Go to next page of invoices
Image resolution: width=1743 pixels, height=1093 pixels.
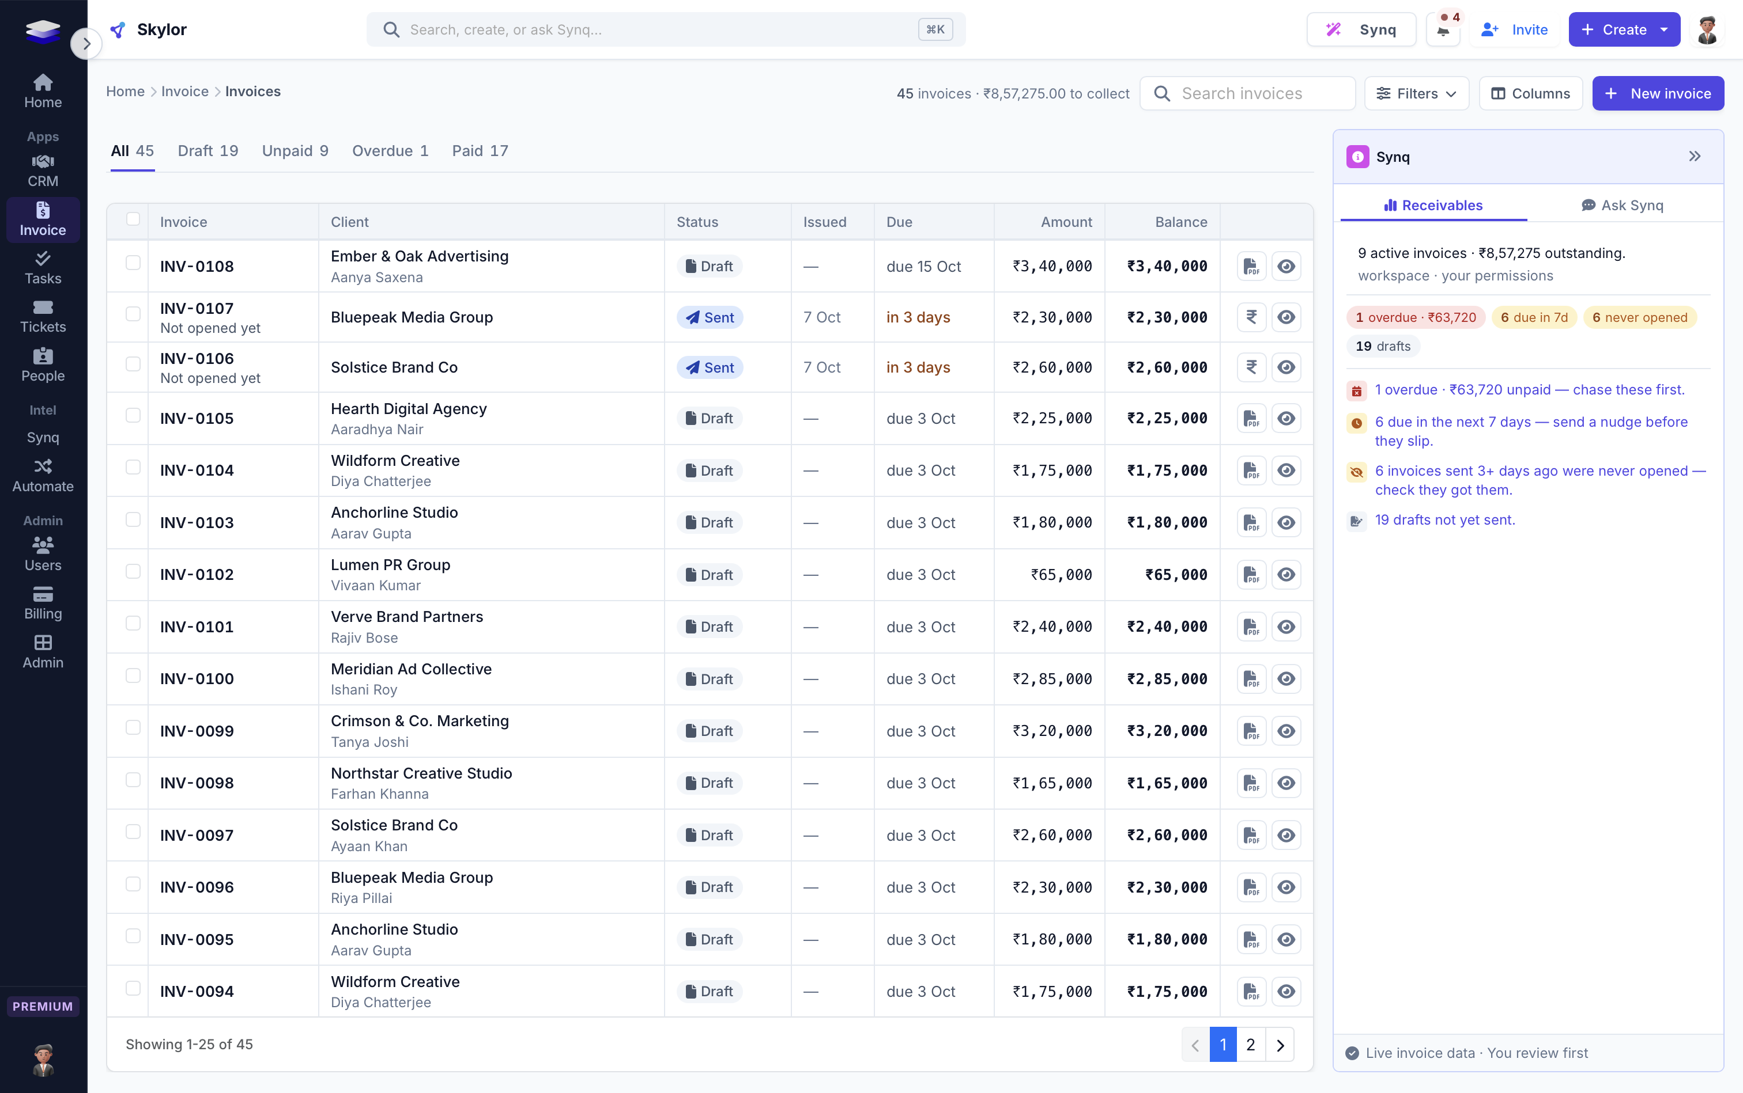(x=1280, y=1045)
